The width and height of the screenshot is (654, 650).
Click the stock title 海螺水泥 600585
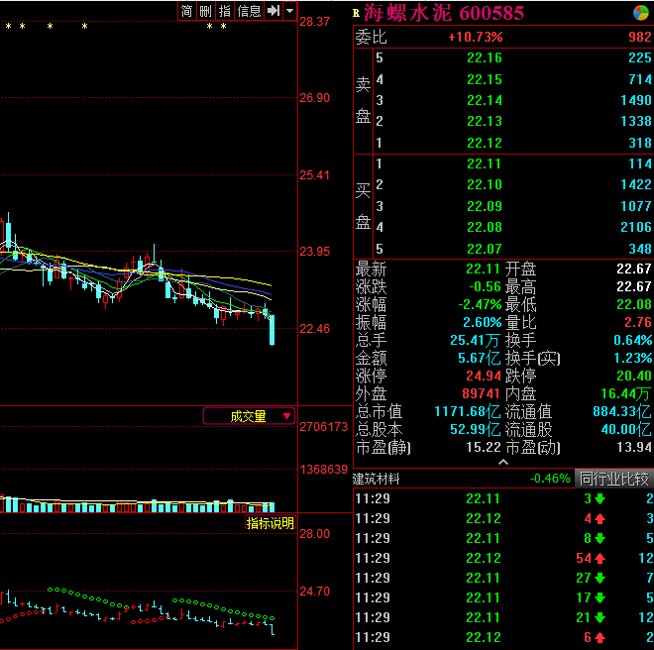(443, 13)
